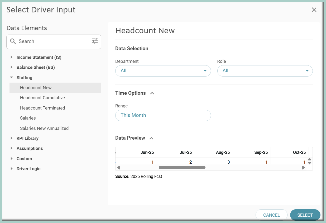Select Headcount New item

pyautogui.click(x=55, y=88)
